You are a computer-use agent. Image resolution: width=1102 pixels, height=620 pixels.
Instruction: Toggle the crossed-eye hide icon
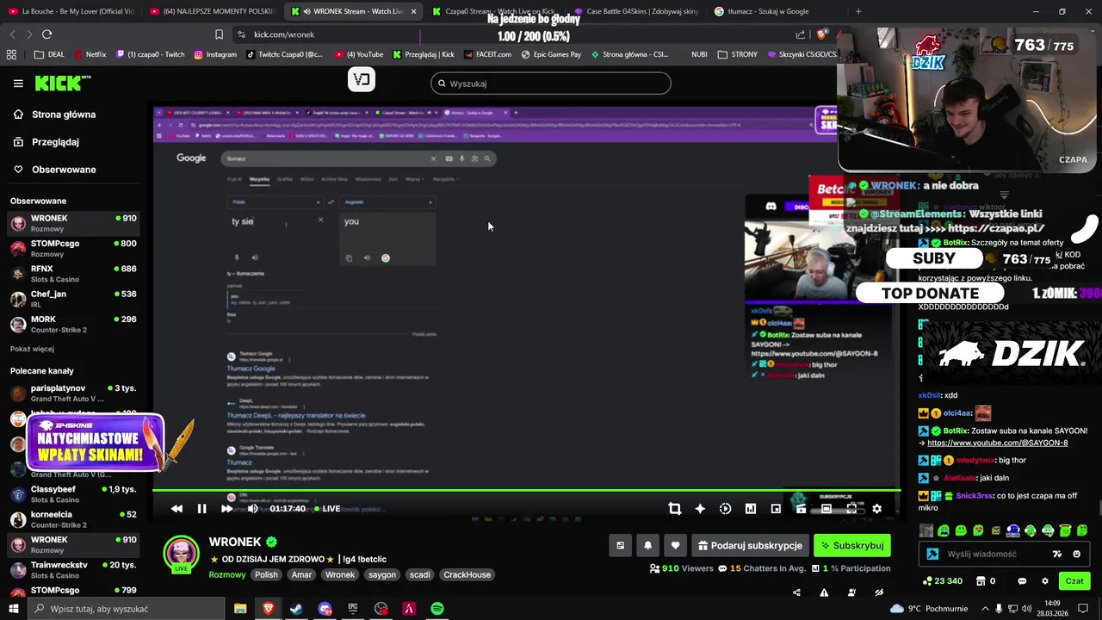tap(879, 592)
